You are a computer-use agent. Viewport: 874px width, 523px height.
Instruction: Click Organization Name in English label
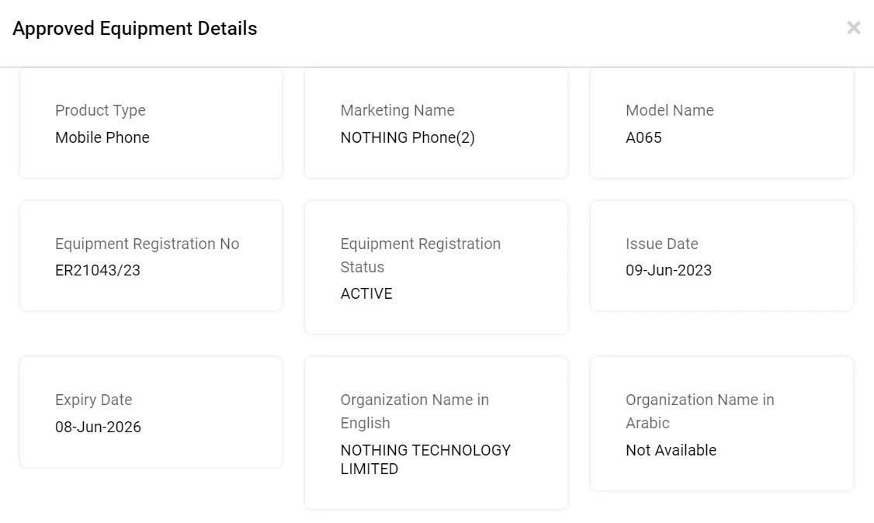point(414,410)
